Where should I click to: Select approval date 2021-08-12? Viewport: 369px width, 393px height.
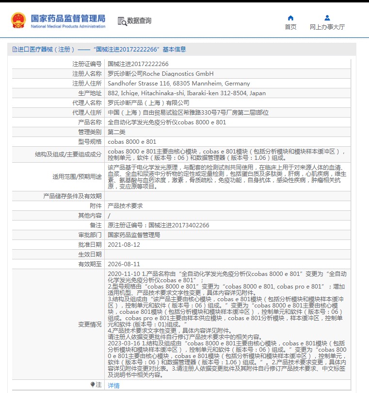coord(124,245)
